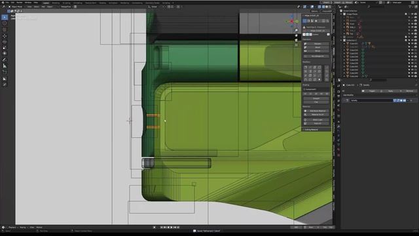Collapse the Solidify modifier panel
This screenshot has height=236, width=419.
344,100
